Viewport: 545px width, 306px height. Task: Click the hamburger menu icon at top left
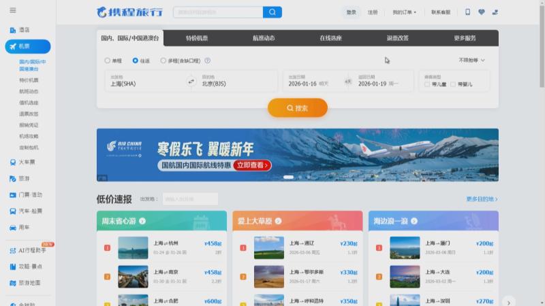coord(13,11)
